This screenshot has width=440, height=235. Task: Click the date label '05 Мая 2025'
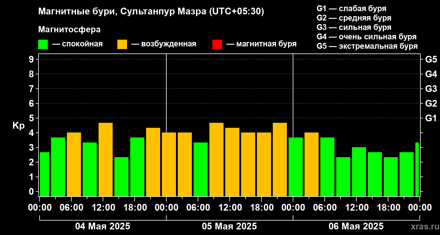(229, 226)
